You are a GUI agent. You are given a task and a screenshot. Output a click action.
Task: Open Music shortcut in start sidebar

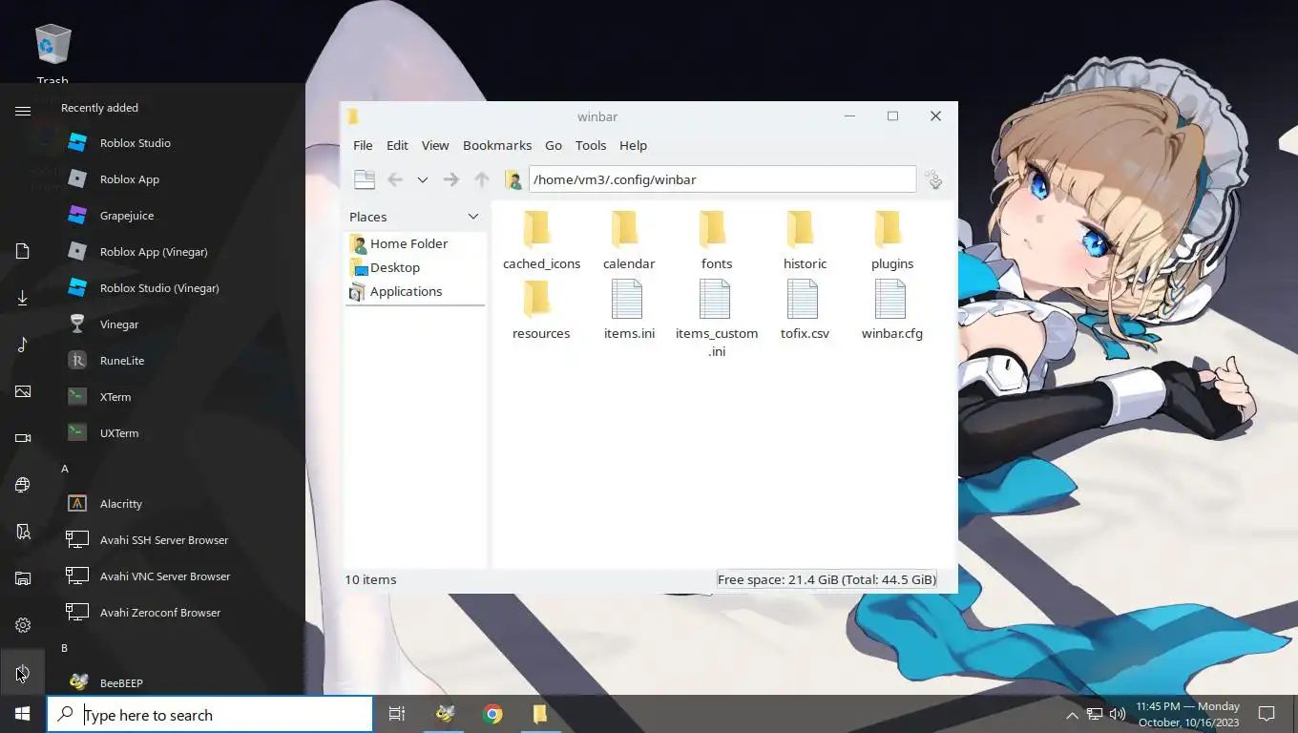coord(23,345)
